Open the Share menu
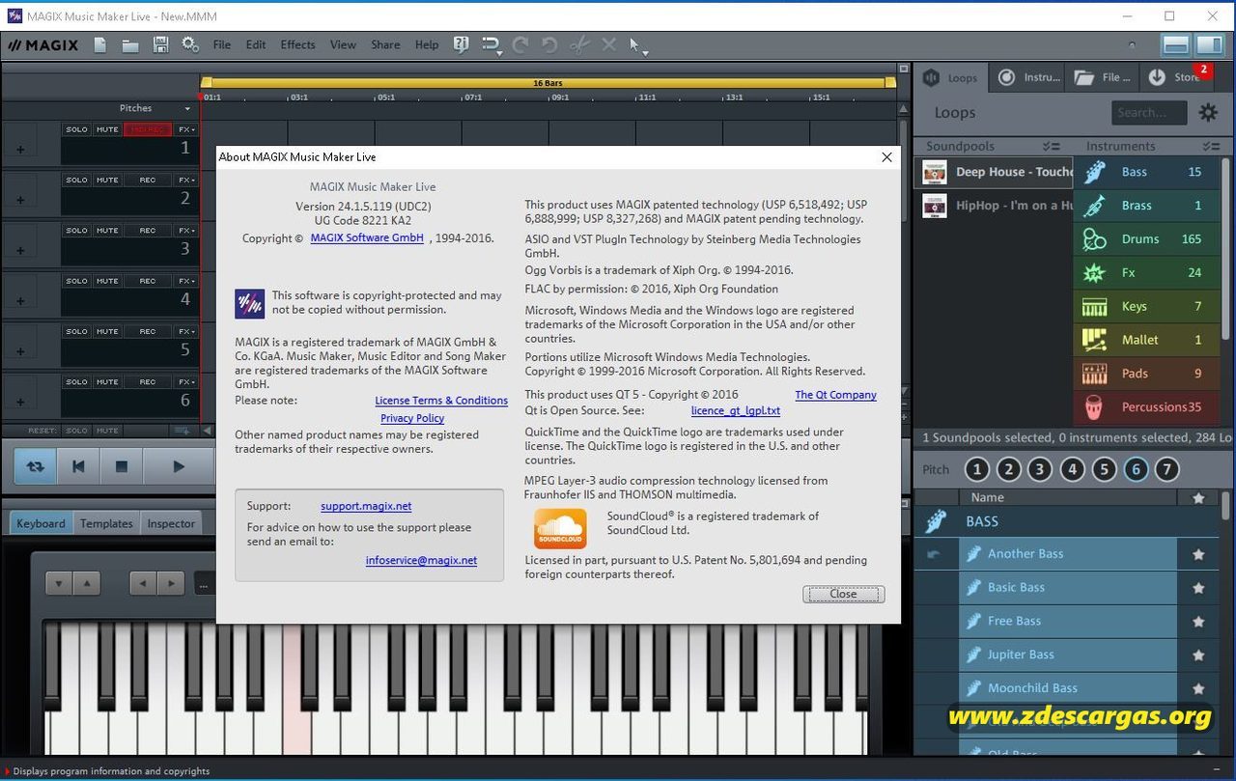The image size is (1236, 781). click(385, 44)
